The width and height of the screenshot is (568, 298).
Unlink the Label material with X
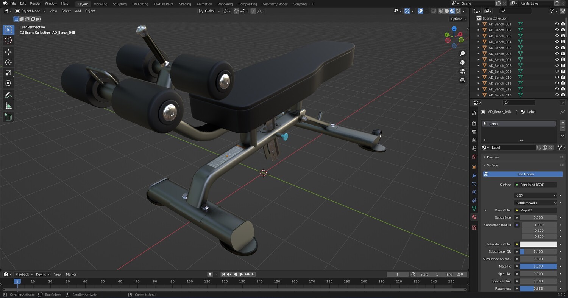pos(551,147)
